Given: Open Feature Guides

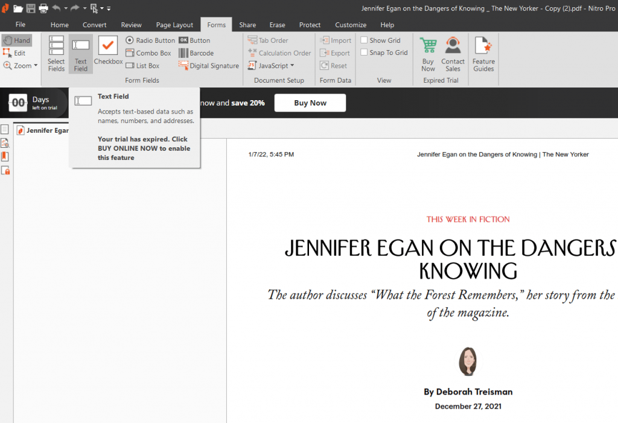Looking at the screenshot, I should tap(483, 54).
